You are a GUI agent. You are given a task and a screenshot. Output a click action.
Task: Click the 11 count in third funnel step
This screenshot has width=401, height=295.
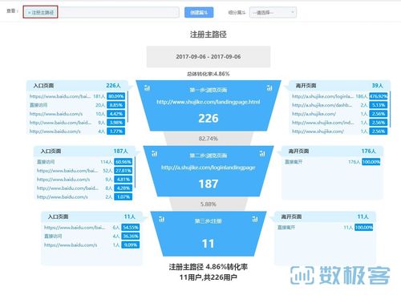coord(209,244)
